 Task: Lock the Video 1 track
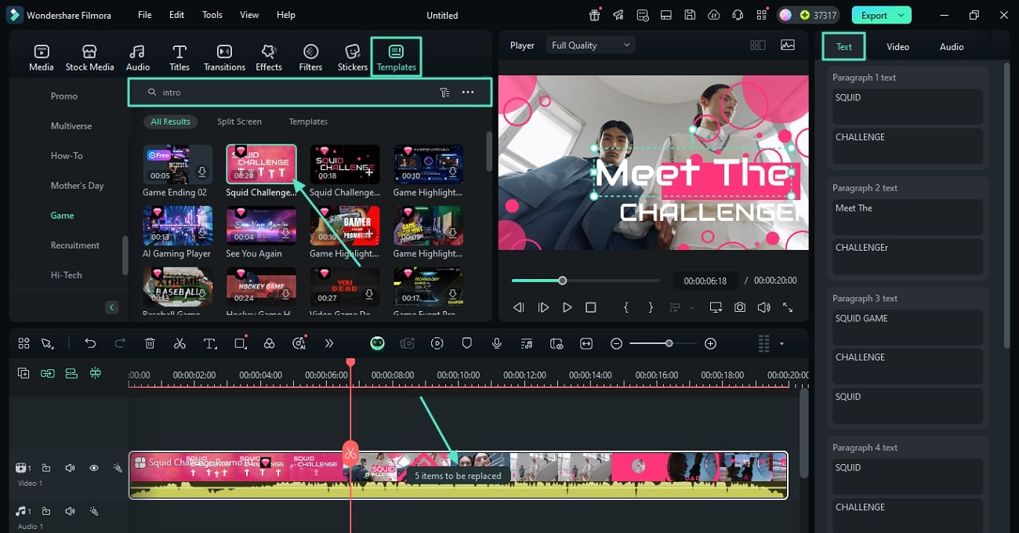click(x=46, y=468)
